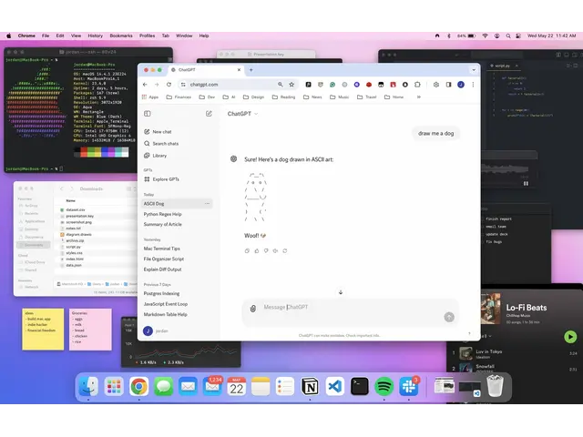
Task: Open the ASCII Dog chat options menu
Action: pyautogui.click(x=207, y=204)
